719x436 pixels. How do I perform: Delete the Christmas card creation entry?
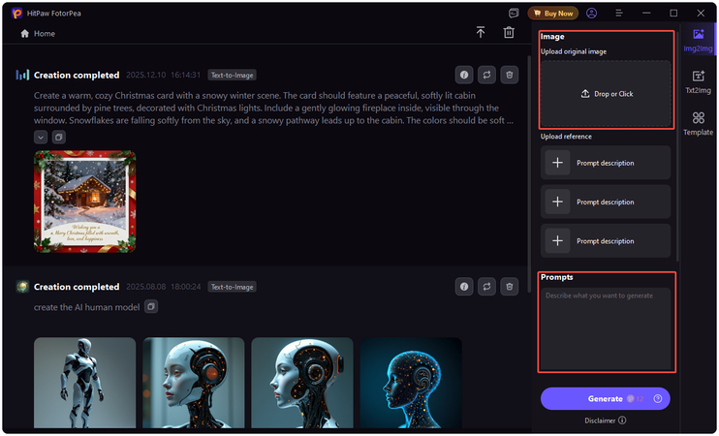pos(509,75)
